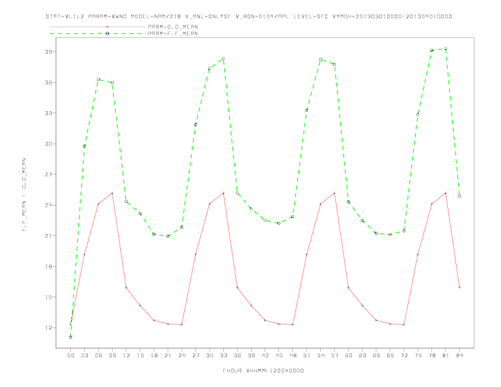Click the y-axis tick label 15
This screenshot has width=501, height=387.
click(48, 297)
